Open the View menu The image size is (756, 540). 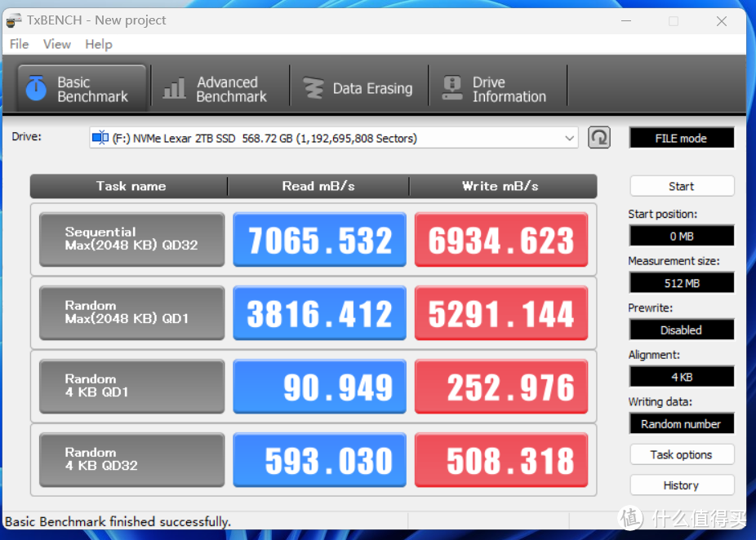point(57,44)
